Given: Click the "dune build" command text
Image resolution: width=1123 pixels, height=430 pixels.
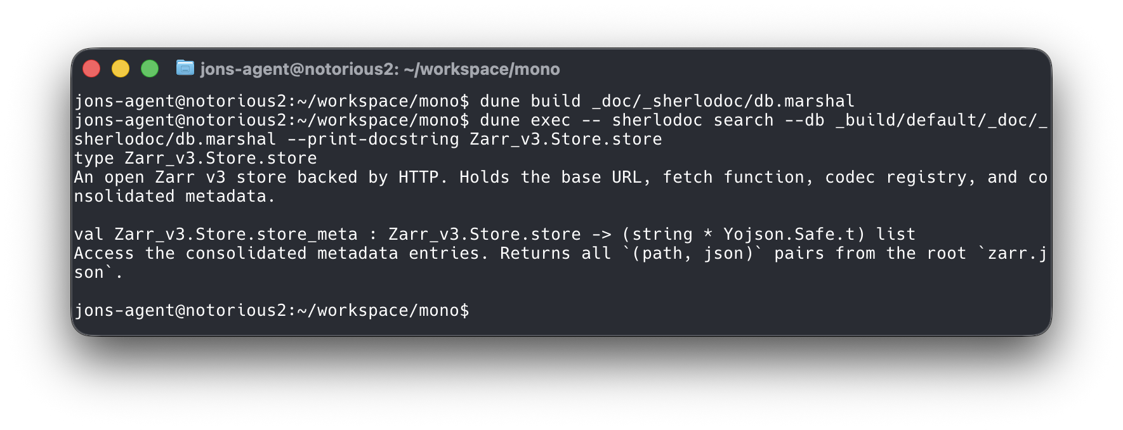Looking at the screenshot, I should (x=530, y=101).
